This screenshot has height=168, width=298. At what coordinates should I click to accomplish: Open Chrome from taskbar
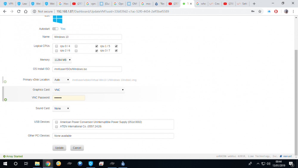(x=48, y=164)
